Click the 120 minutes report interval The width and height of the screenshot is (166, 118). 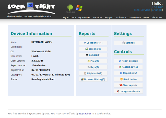click(x=38, y=65)
